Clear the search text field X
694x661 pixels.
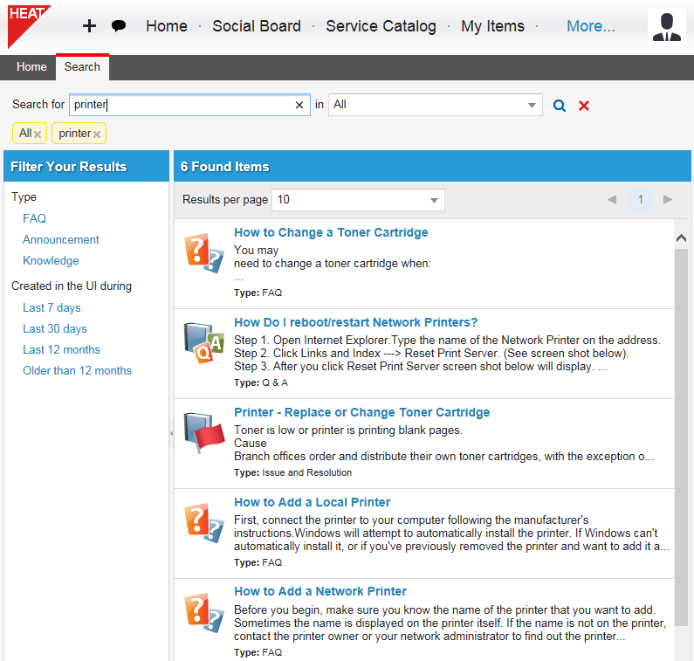(299, 105)
